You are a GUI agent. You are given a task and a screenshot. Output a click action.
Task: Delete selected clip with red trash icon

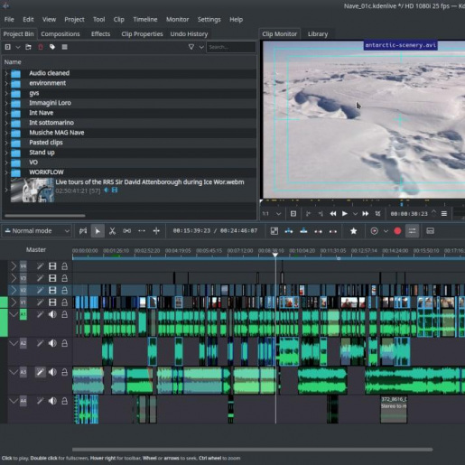pyautogui.click(x=41, y=47)
